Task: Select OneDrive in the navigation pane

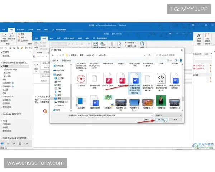Action: [60, 70]
